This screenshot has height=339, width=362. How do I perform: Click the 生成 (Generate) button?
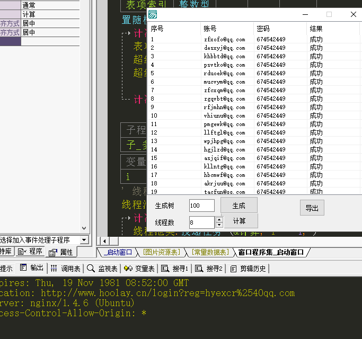tap(239, 206)
